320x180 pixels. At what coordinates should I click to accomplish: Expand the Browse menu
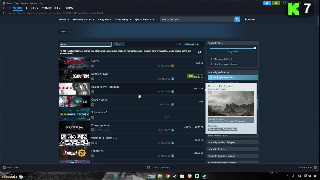click(64, 19)
